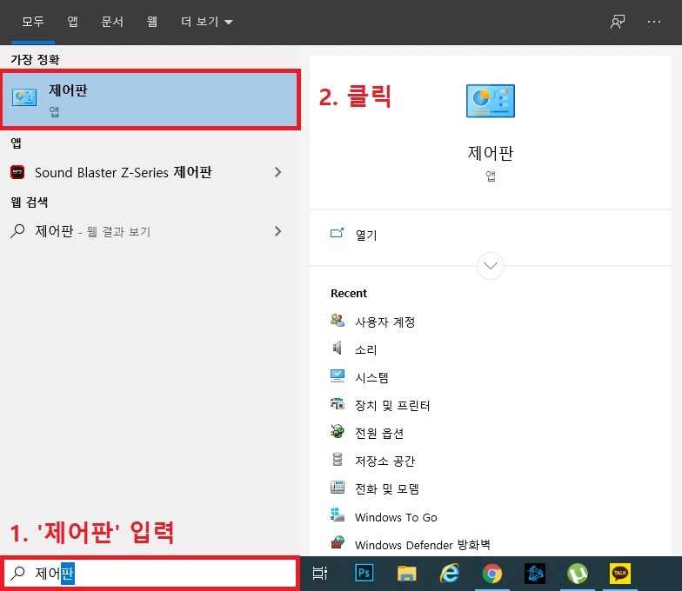
Task: Switch to the 문서 search tab
Action: (x=112, y=21)
